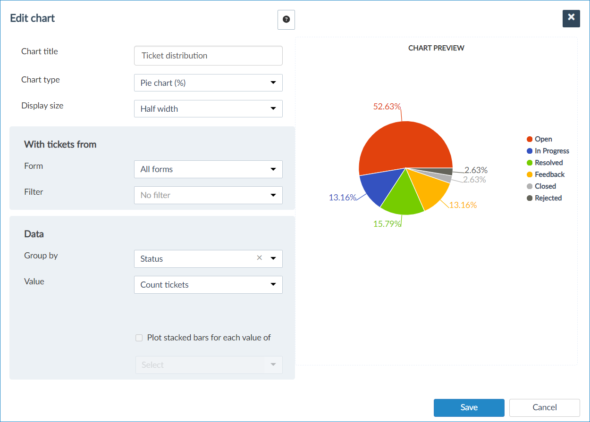Expand the Value dropdown

click(208, 285)
